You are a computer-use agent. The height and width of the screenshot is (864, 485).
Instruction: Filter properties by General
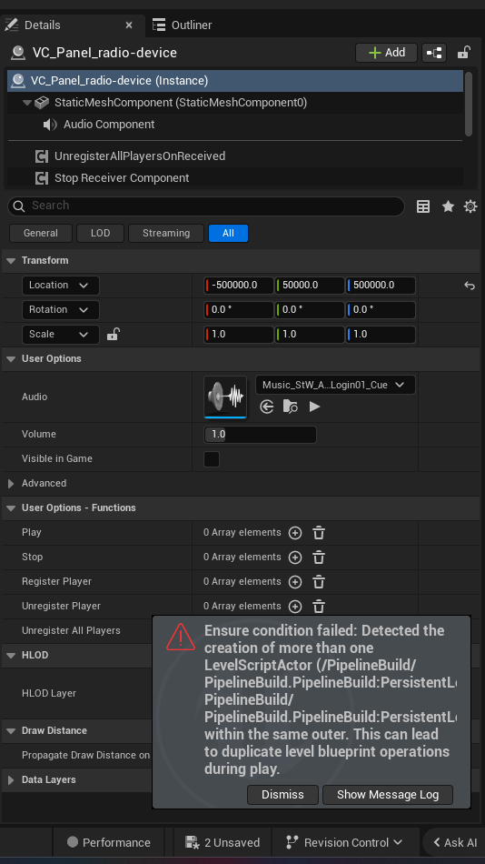pos(41,233)
